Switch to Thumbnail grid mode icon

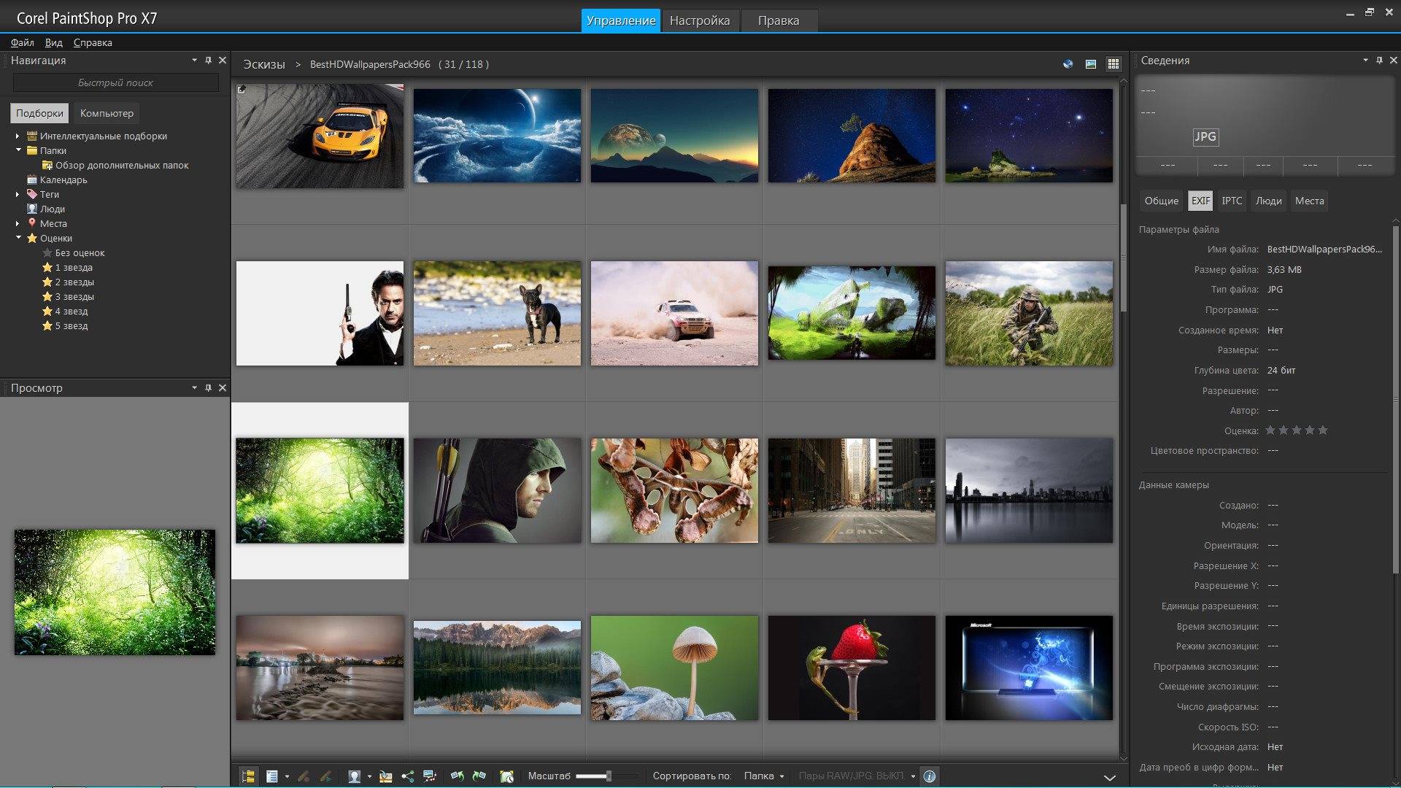point(1114,64)
